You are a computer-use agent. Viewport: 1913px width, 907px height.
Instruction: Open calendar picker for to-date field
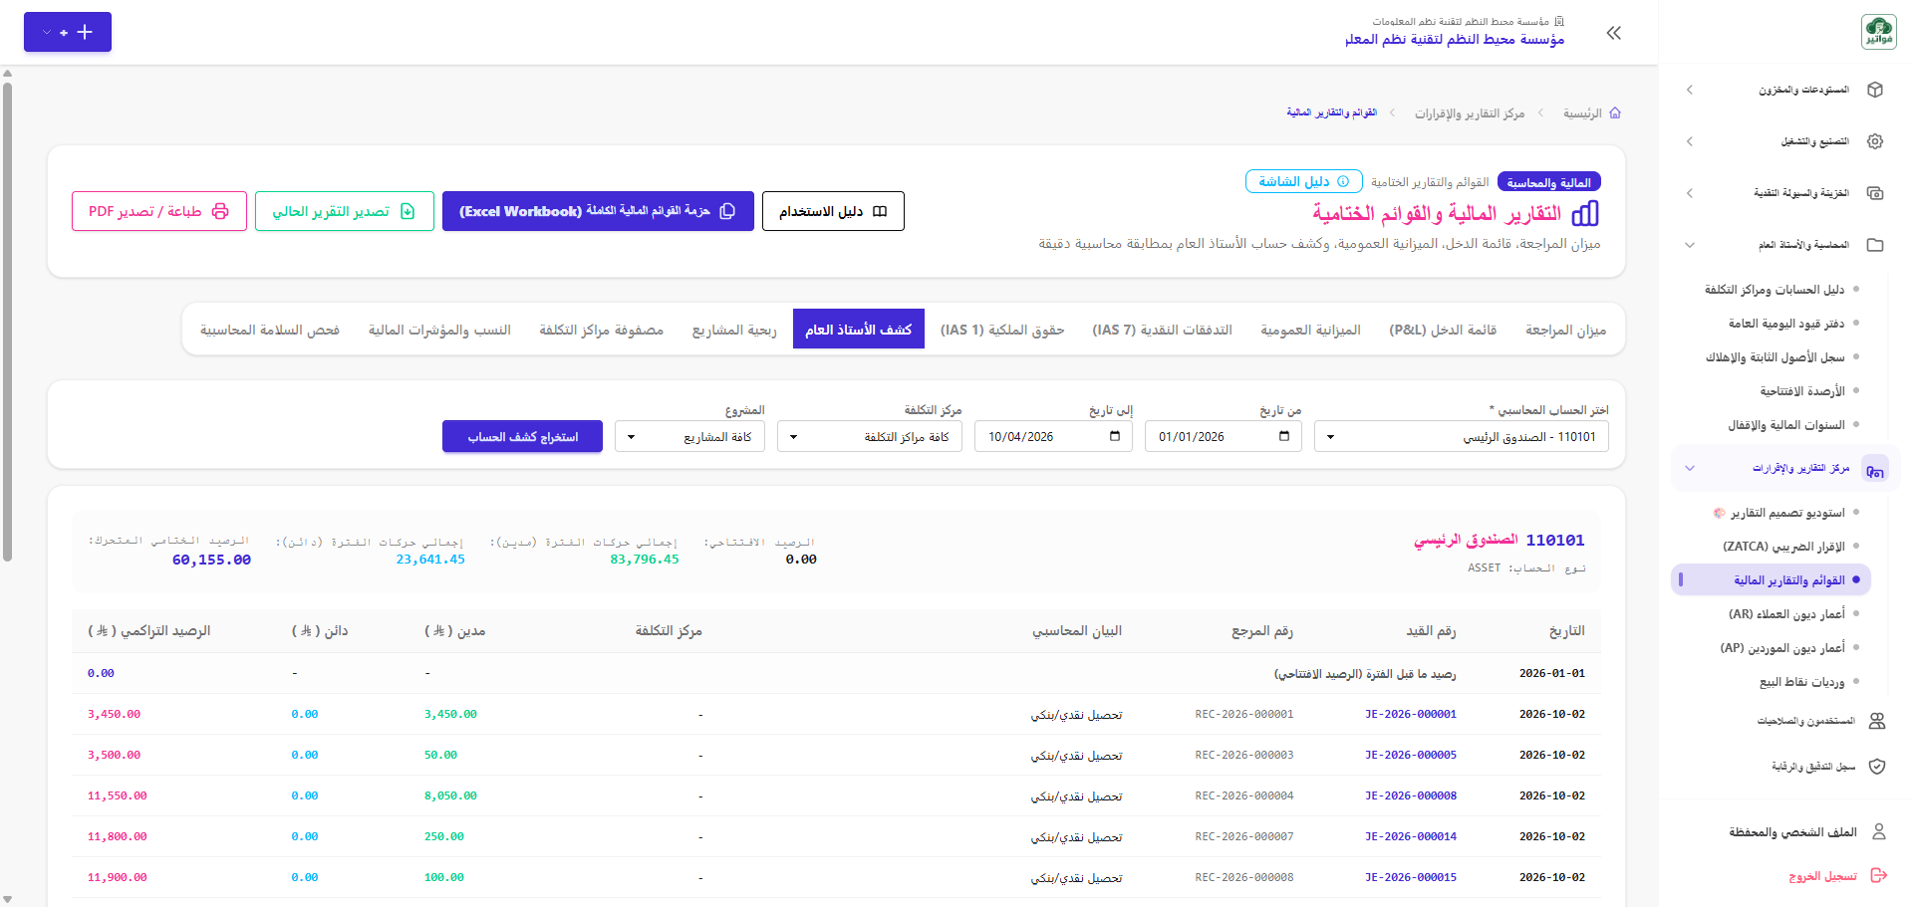[1115, 436]
